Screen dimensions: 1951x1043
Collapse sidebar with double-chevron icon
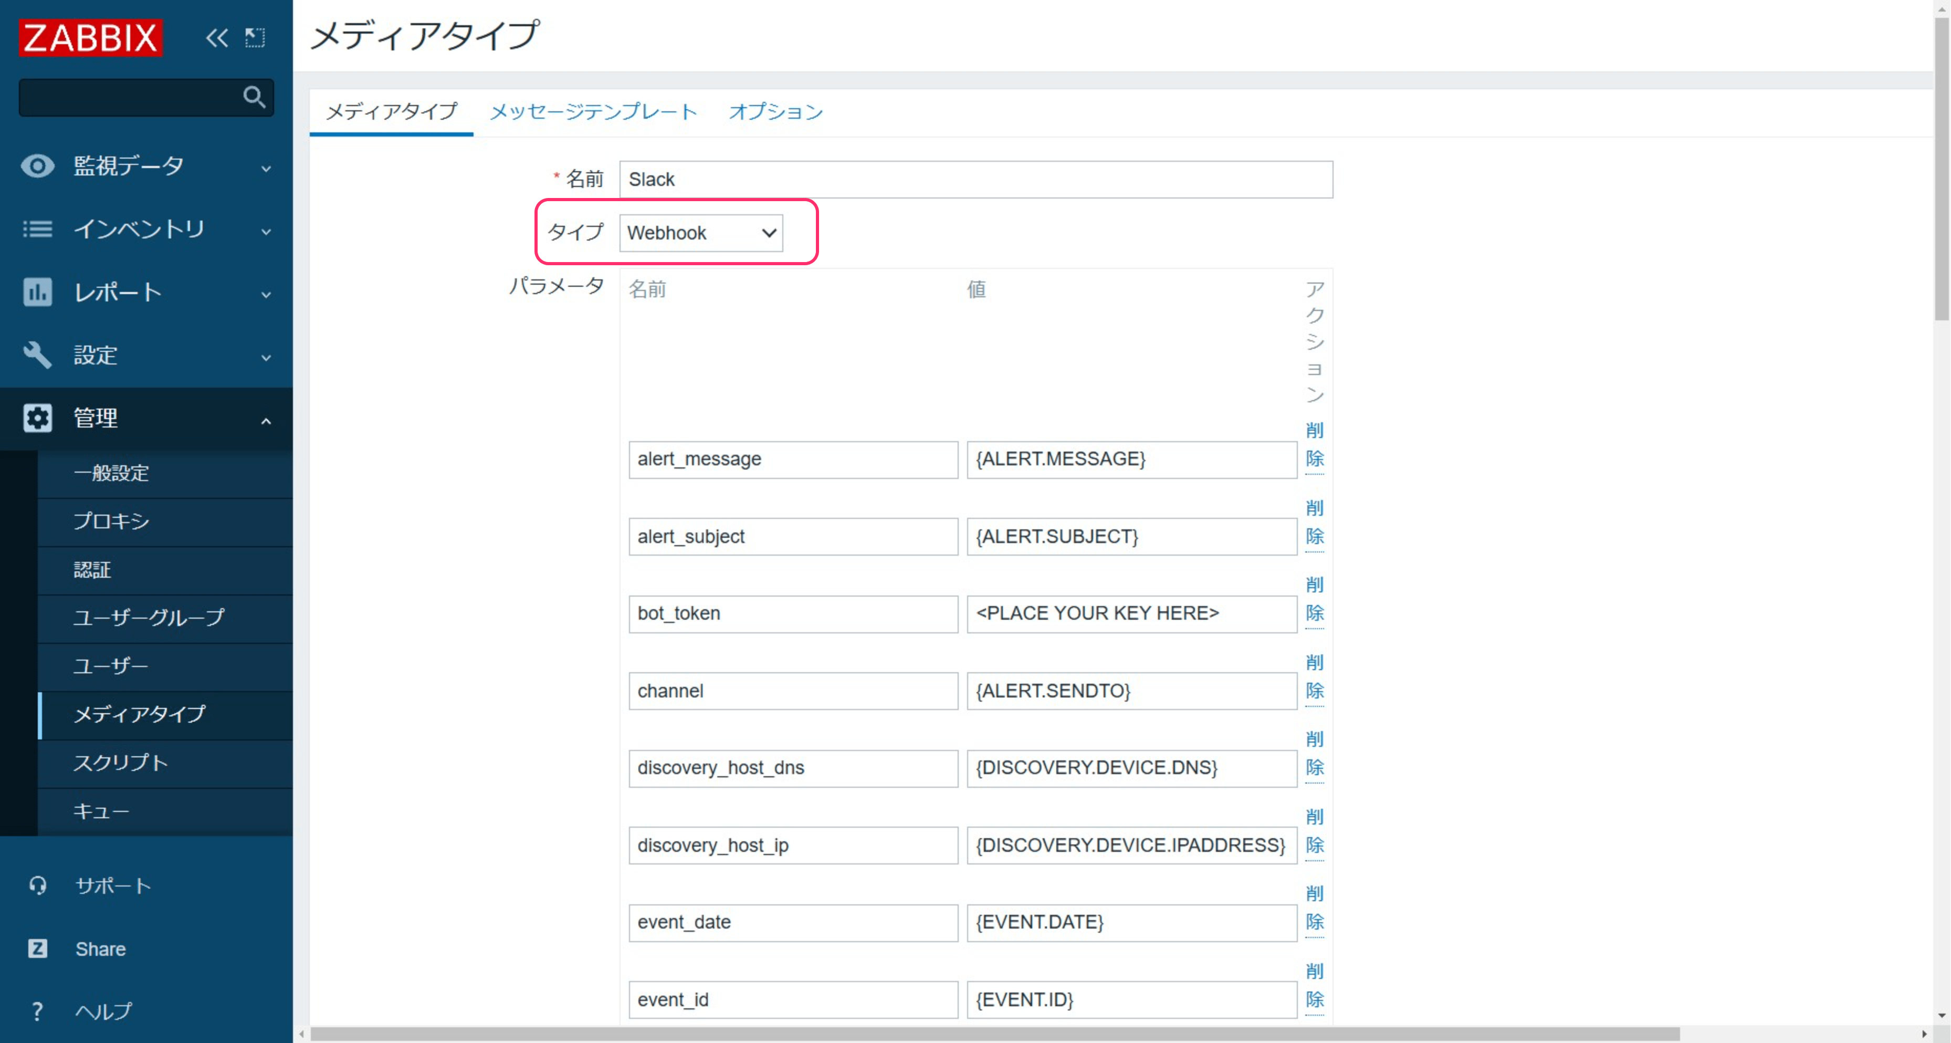217,37
